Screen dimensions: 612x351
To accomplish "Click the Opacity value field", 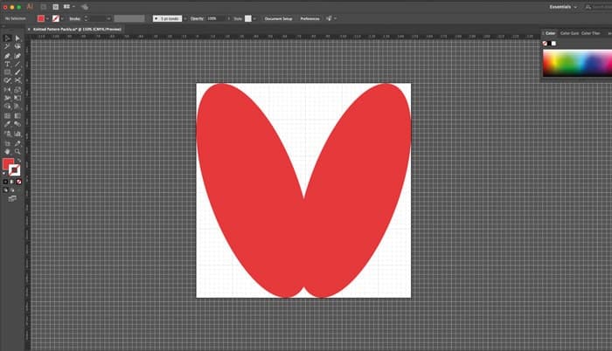I will pyautogui.click(x=212, y=17).
